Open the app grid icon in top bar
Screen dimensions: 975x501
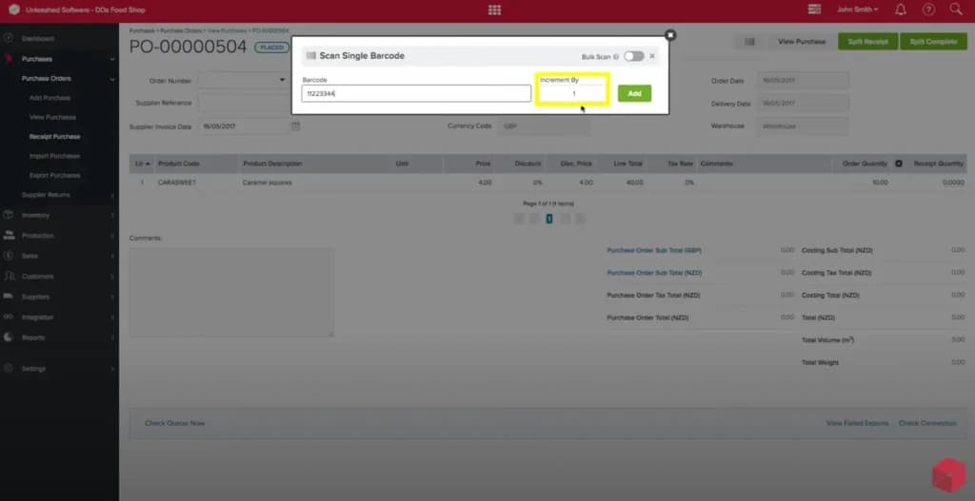point(494,10)
